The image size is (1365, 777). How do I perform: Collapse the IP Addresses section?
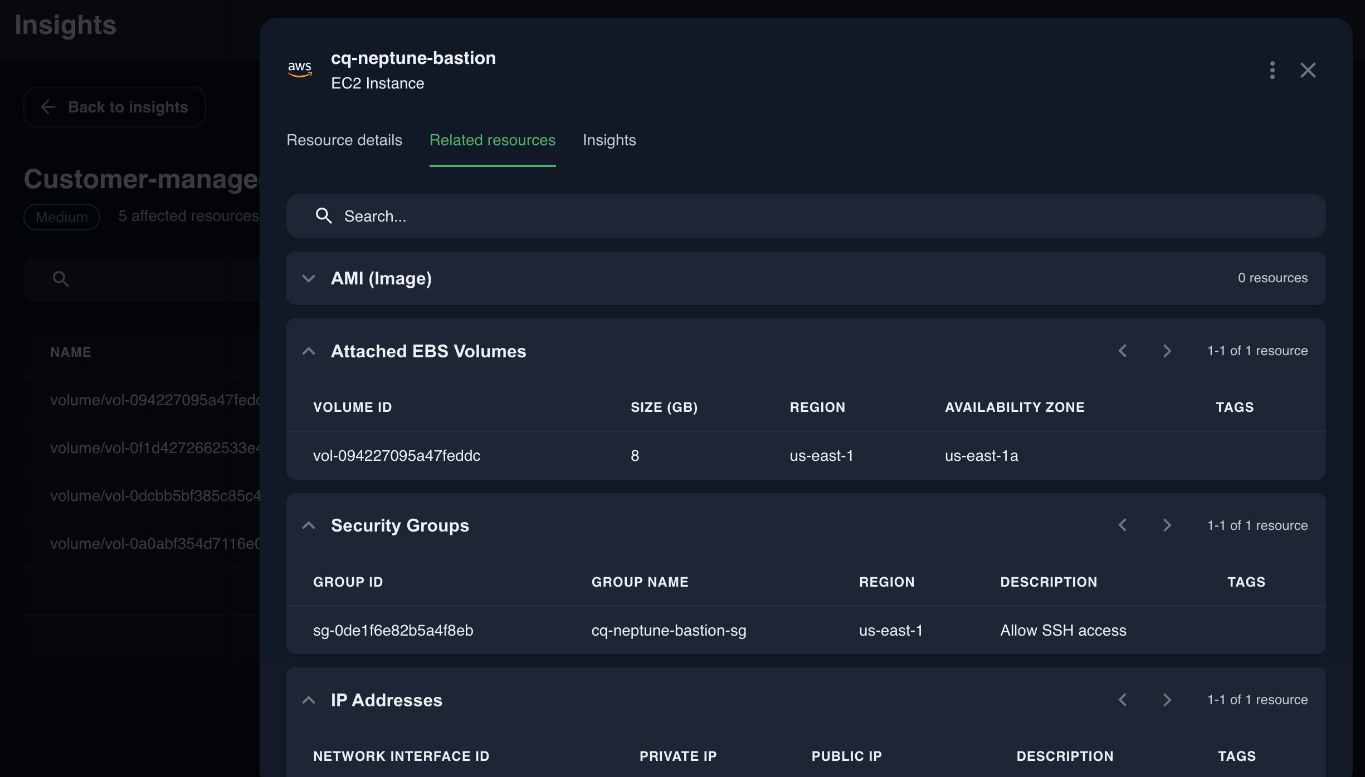click(x=309, y=700)
